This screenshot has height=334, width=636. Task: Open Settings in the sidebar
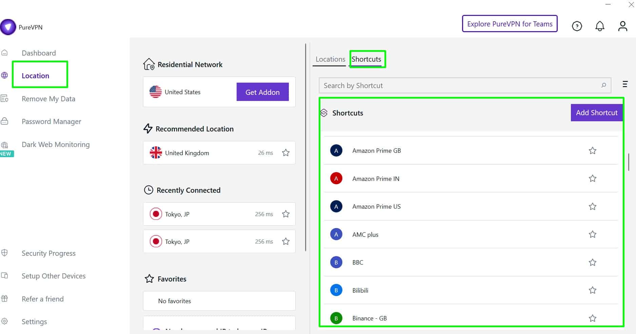pos(34,321)
